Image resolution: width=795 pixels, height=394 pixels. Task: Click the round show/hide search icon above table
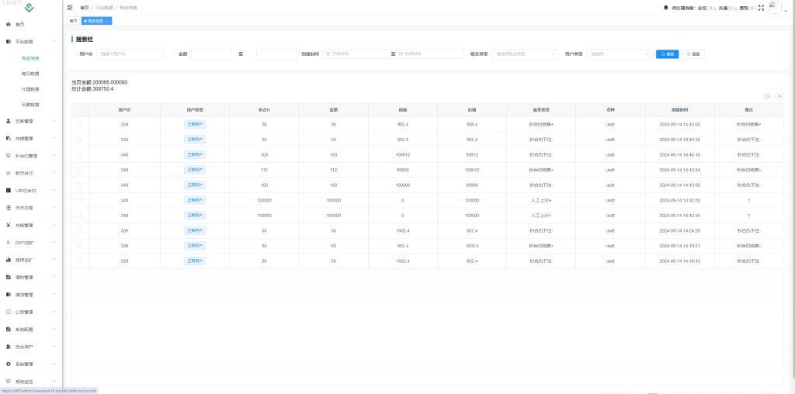click(x=768, y=95)
